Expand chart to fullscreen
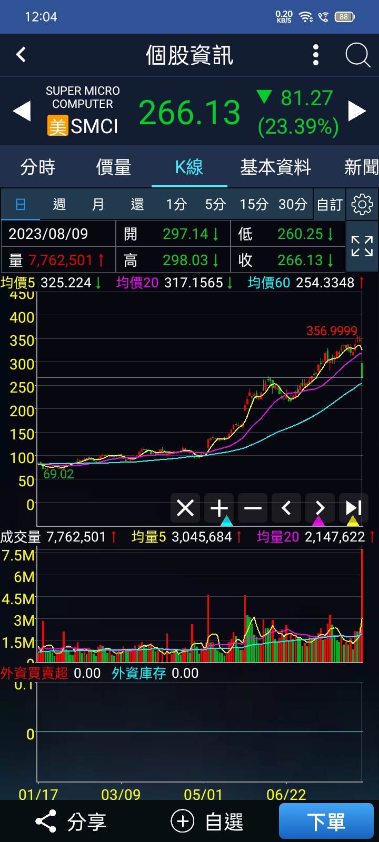Viewport: 379px width, 842px height. click(x=362, y=246)
